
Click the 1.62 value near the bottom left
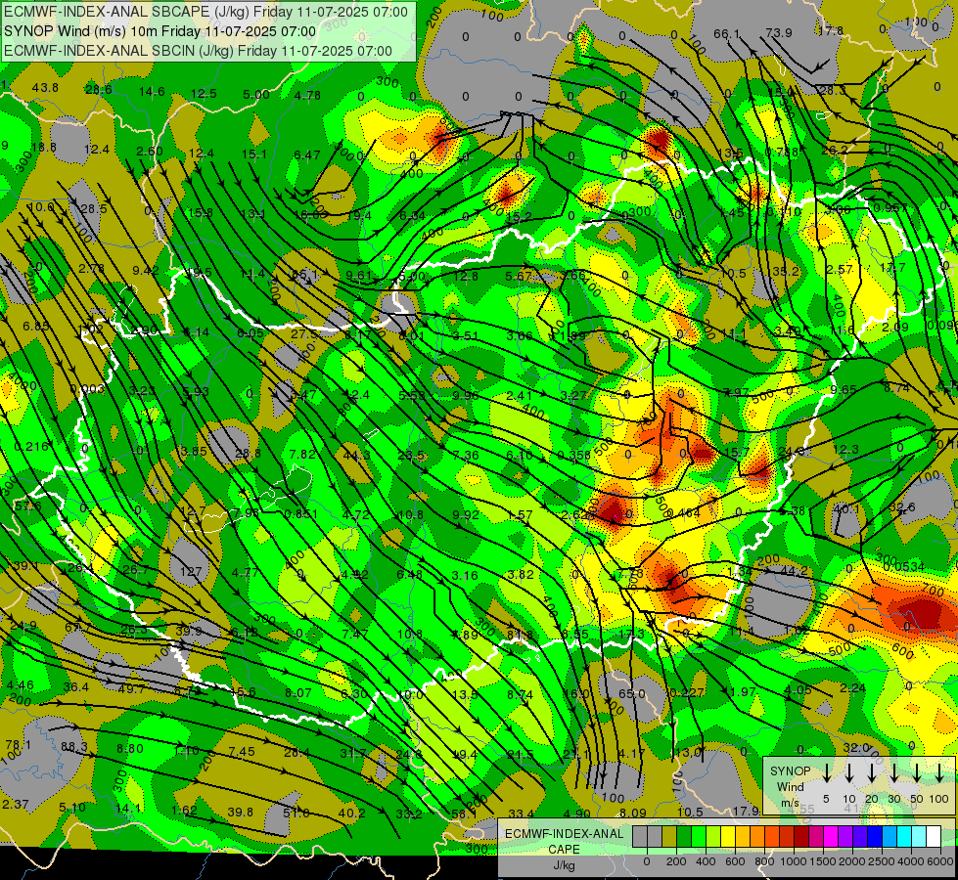pos(185,811)
